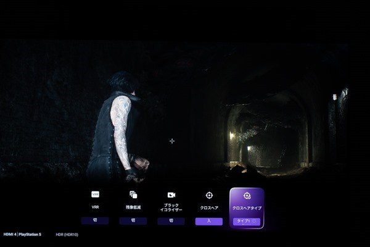Click the ブラックイコライザー label
This screenshot has height=247, width=370.
[x=171, y=207]
